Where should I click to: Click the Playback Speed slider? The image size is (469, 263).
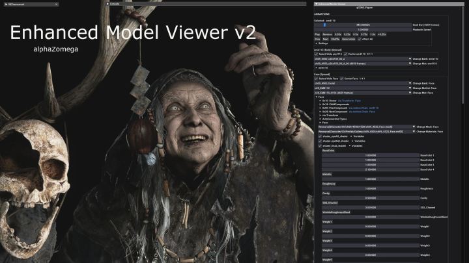[363, 30]
